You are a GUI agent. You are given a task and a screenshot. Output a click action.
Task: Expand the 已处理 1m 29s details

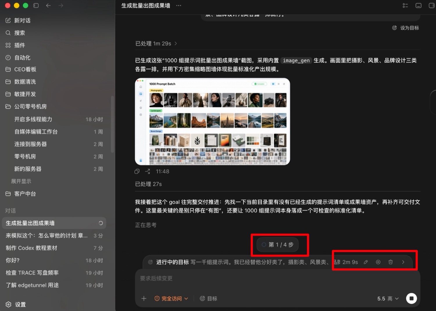[156, 44]
